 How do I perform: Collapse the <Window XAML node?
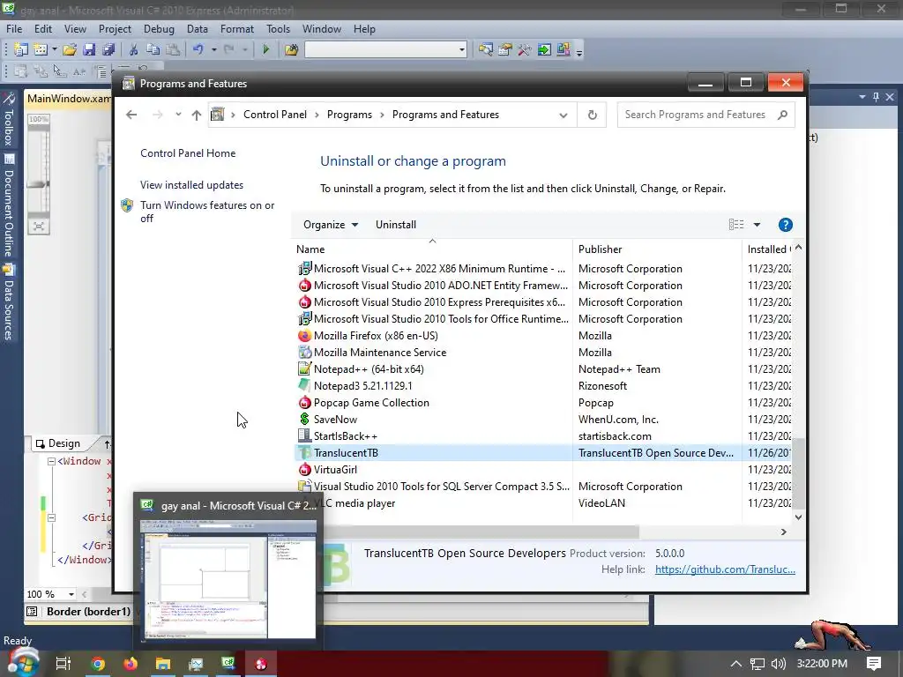tap(51, 461)
